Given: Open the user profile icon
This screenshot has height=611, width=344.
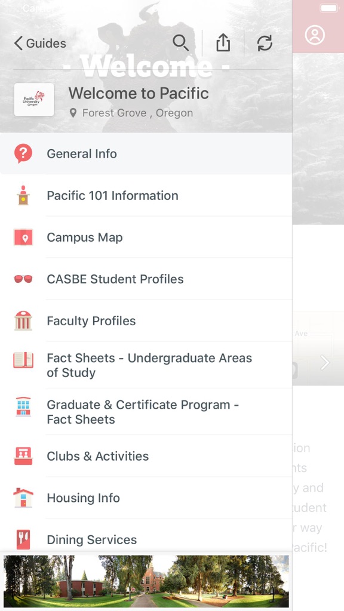Looking at the screenshot, I should coord(315,35).
